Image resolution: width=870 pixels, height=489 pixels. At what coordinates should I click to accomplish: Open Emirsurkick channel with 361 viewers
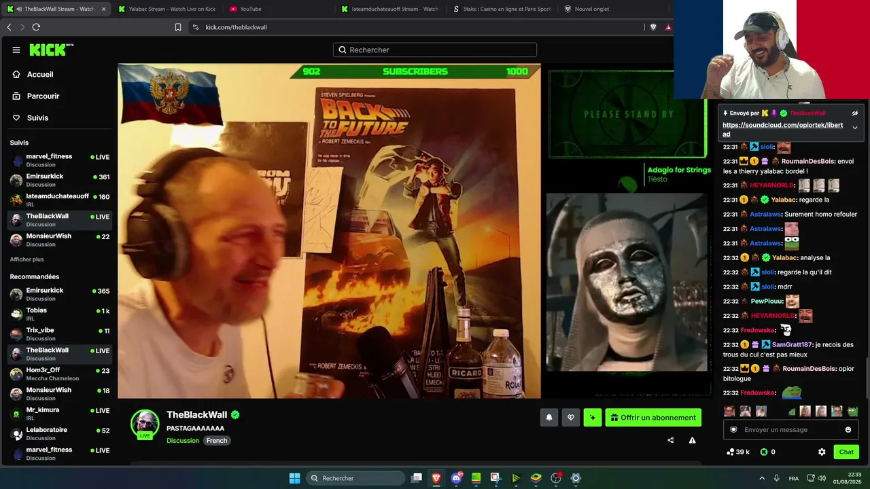pyautogui.click(x=60, y=180)
